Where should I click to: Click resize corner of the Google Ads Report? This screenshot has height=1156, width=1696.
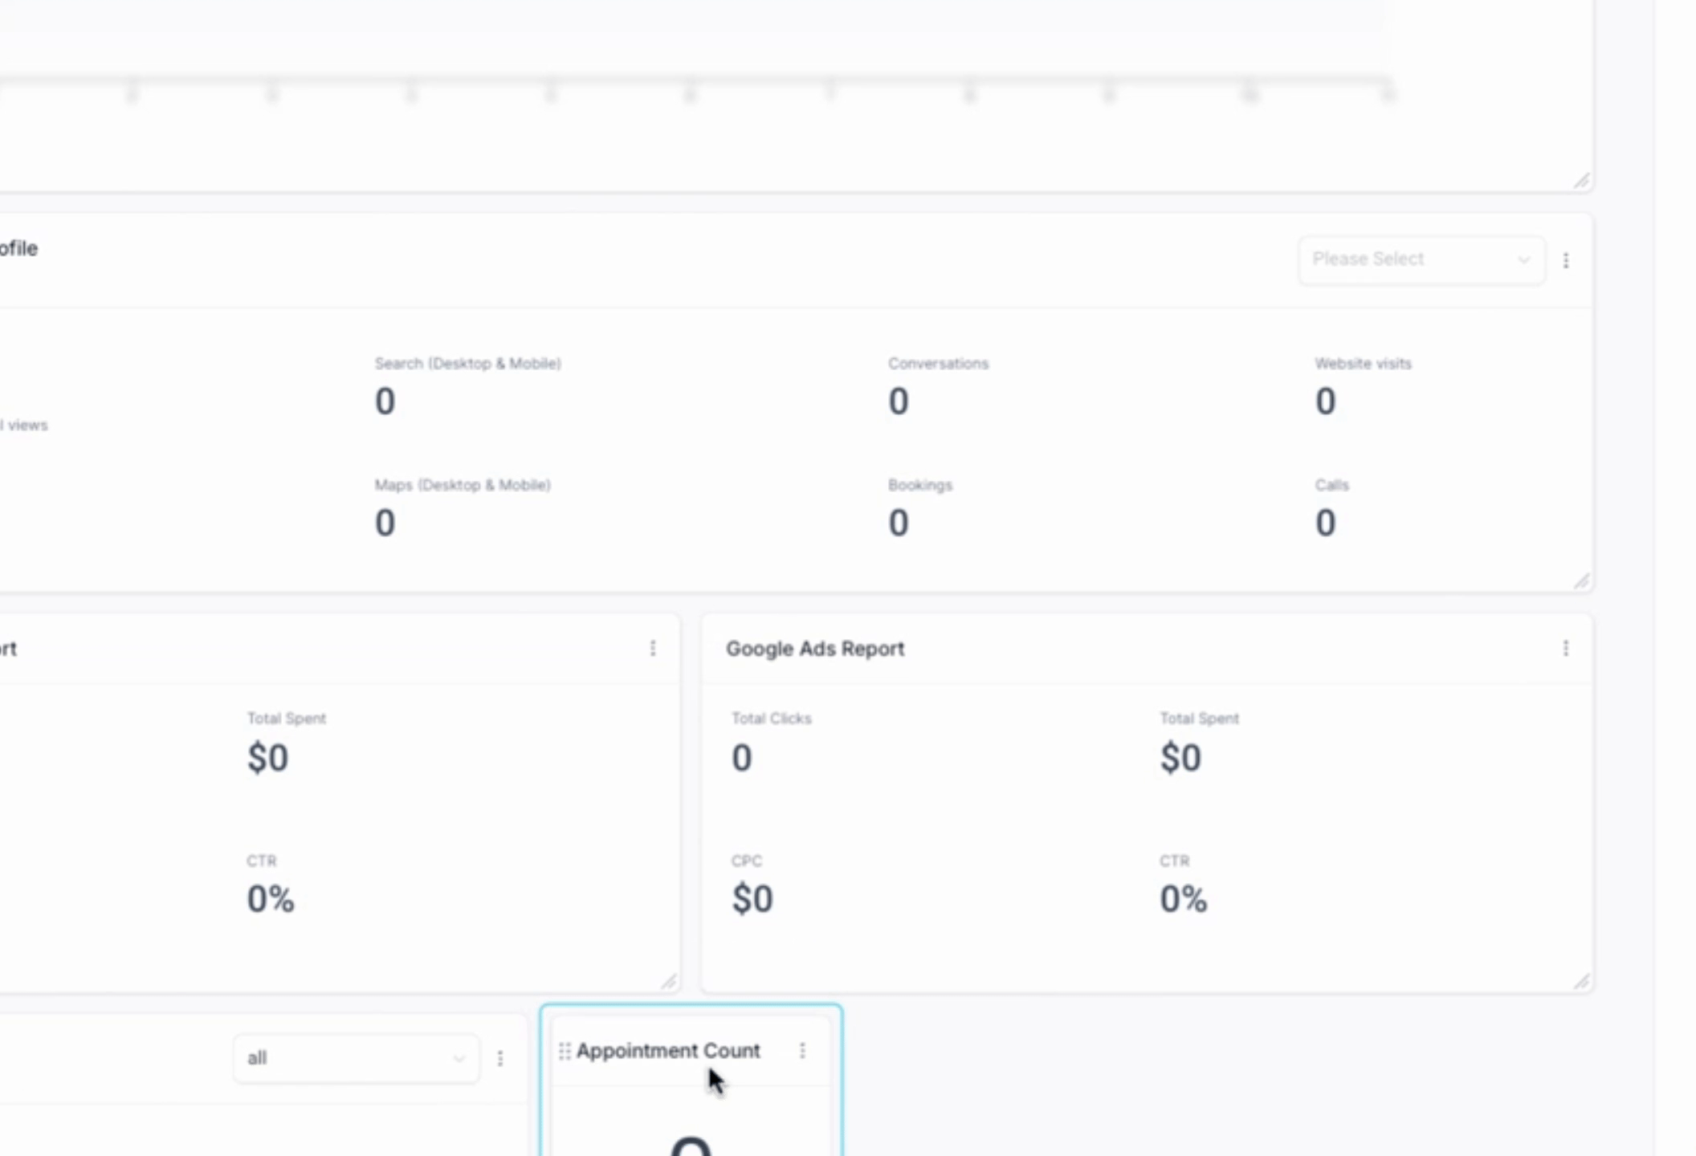click(1581, 981)
